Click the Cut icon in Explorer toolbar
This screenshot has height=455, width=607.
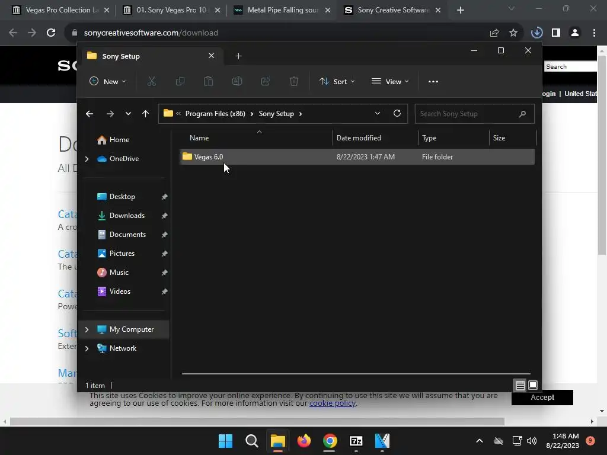coord(151,81)
